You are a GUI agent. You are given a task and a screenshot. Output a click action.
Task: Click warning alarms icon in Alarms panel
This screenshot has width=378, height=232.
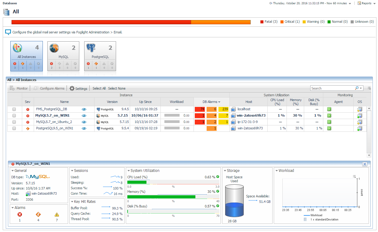pyautogui.click(x=57, y=214)
